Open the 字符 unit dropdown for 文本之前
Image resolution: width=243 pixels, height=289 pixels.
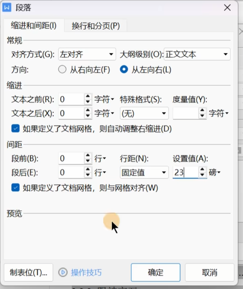click(x=104, y=99)
